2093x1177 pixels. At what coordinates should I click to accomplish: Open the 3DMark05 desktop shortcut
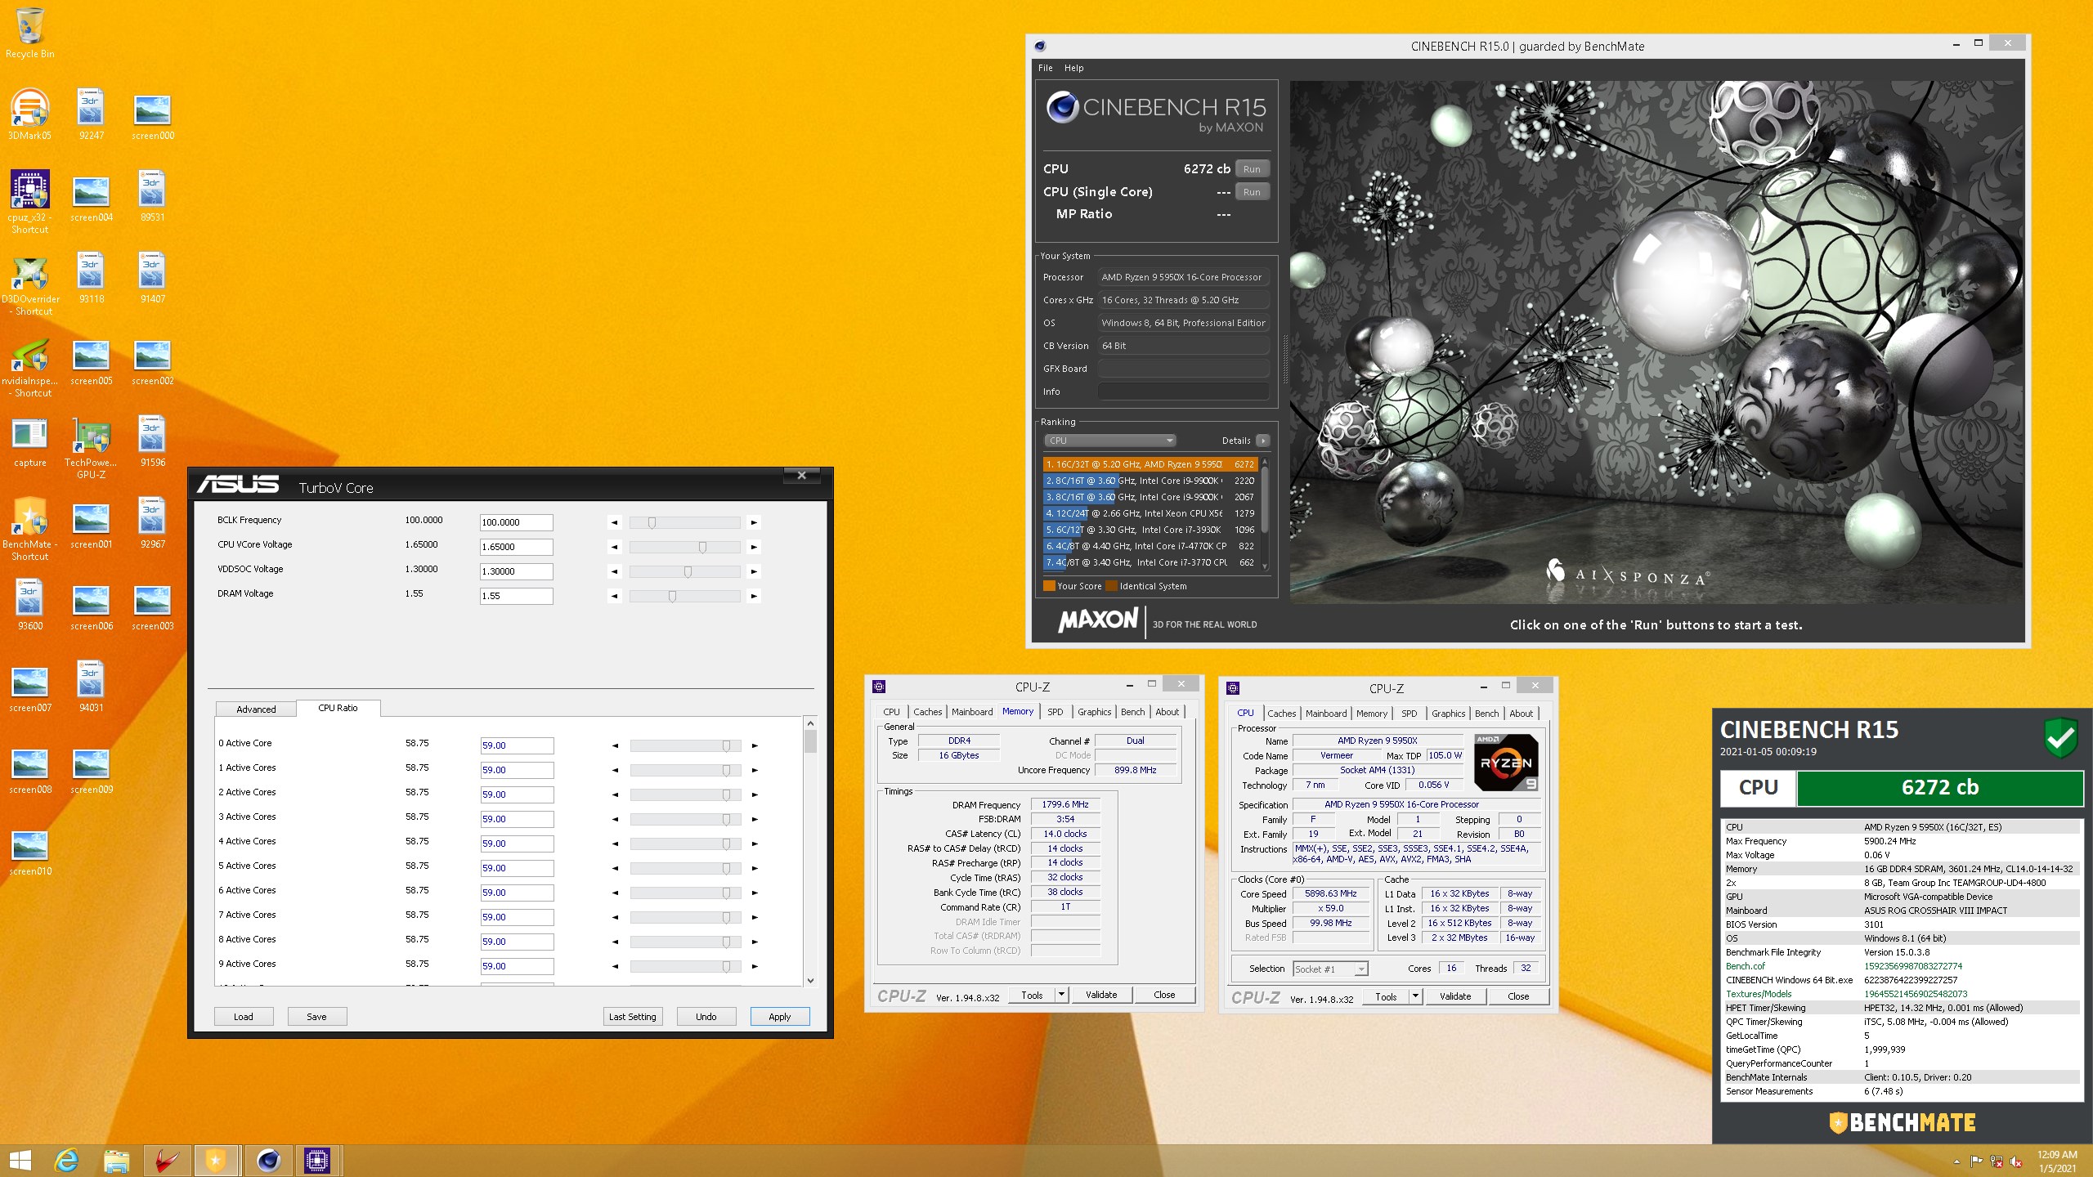click(x=30, y=114)
